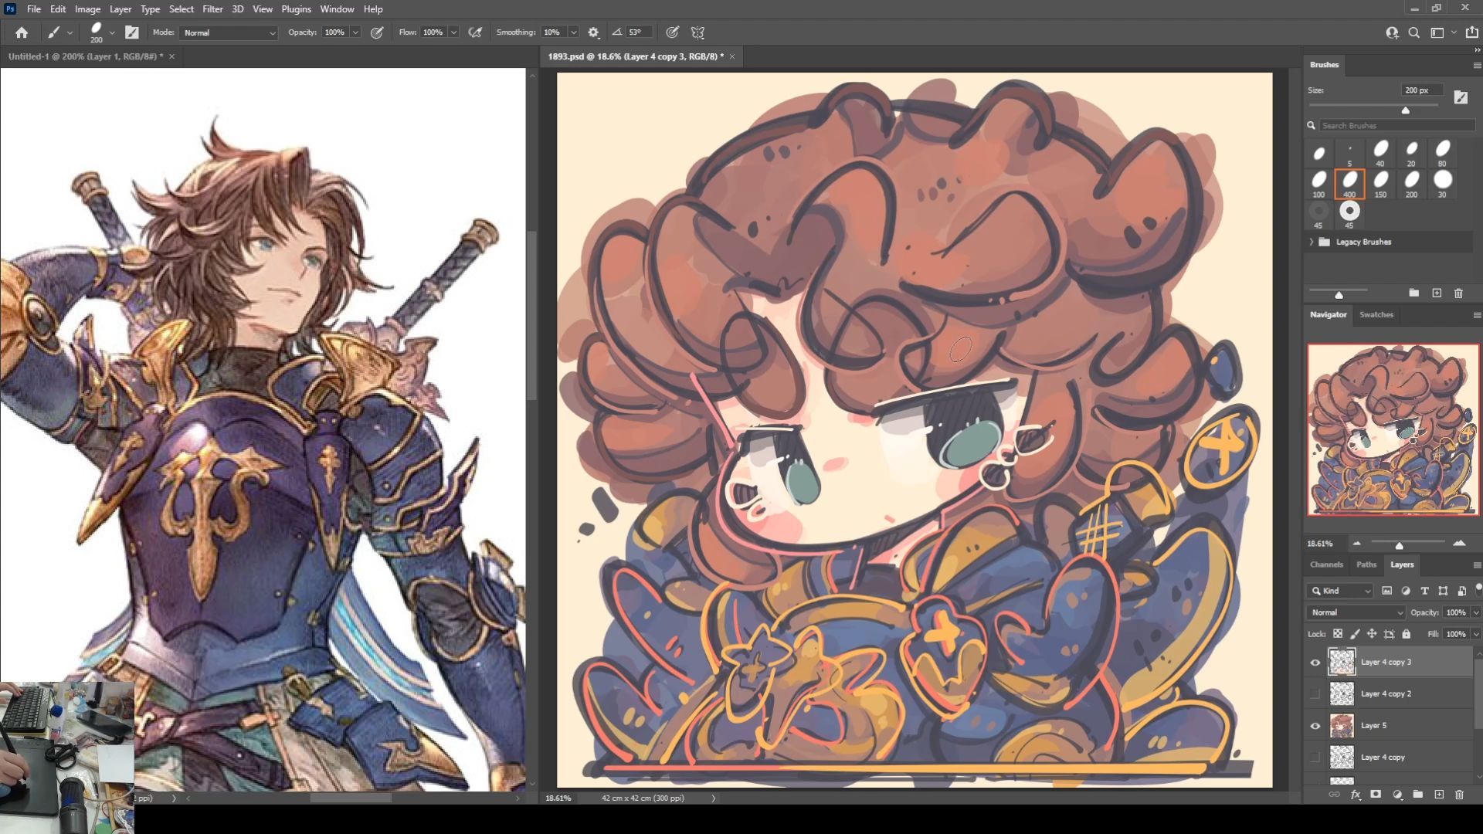Image resolution: width=1483 pixels, height=834 pixels.
Task: Adjust brush thumbnail size slider in Brushes panel
Action: coord(1339,295)
